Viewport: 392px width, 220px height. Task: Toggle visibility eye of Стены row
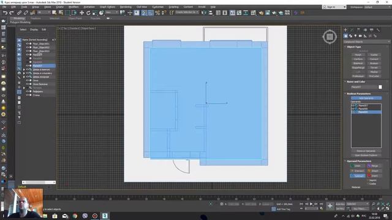coord(27,95)
